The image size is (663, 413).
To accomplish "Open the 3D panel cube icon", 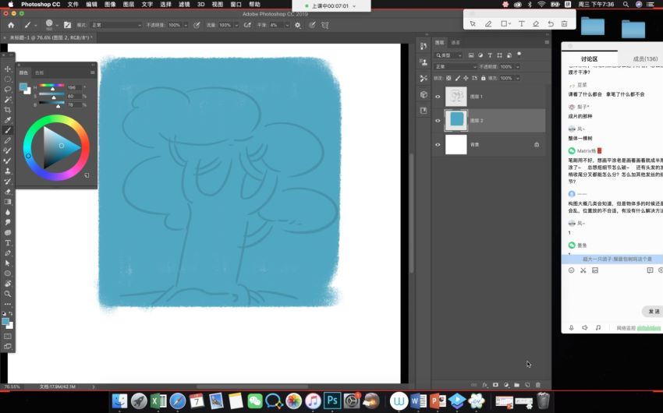I will point(424,94).
